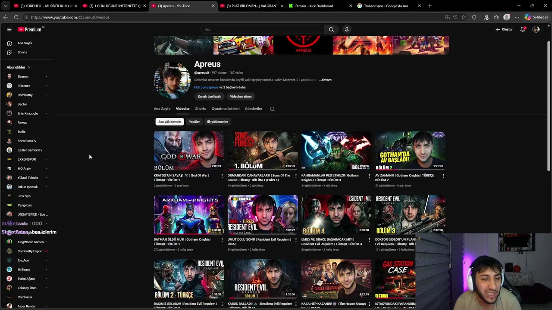The image size is (552, 310).
Task: Switch to PLAT BİR OMEN VALORANT browser tab
Action: (x=251, y=6)
